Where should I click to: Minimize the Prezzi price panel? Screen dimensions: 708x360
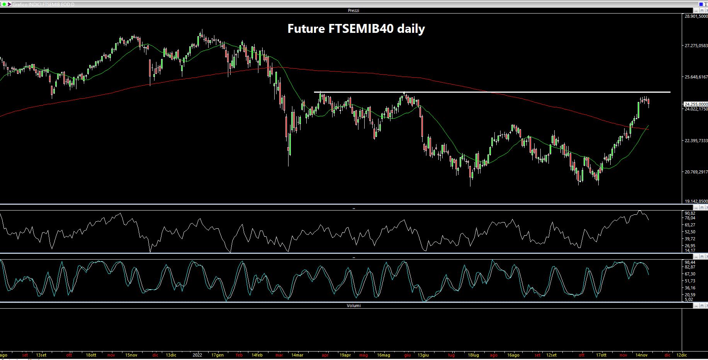click(696, 10)
